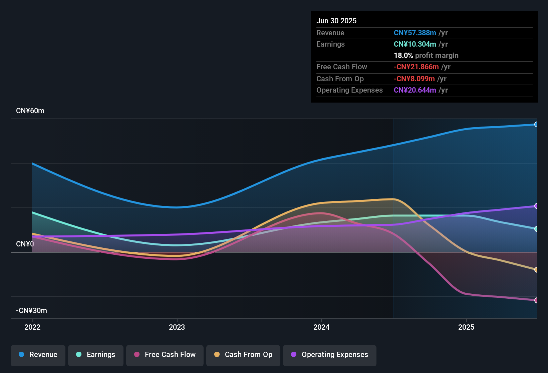Click the purple Operating Expenses legend dot

click(x=294, y=355)
